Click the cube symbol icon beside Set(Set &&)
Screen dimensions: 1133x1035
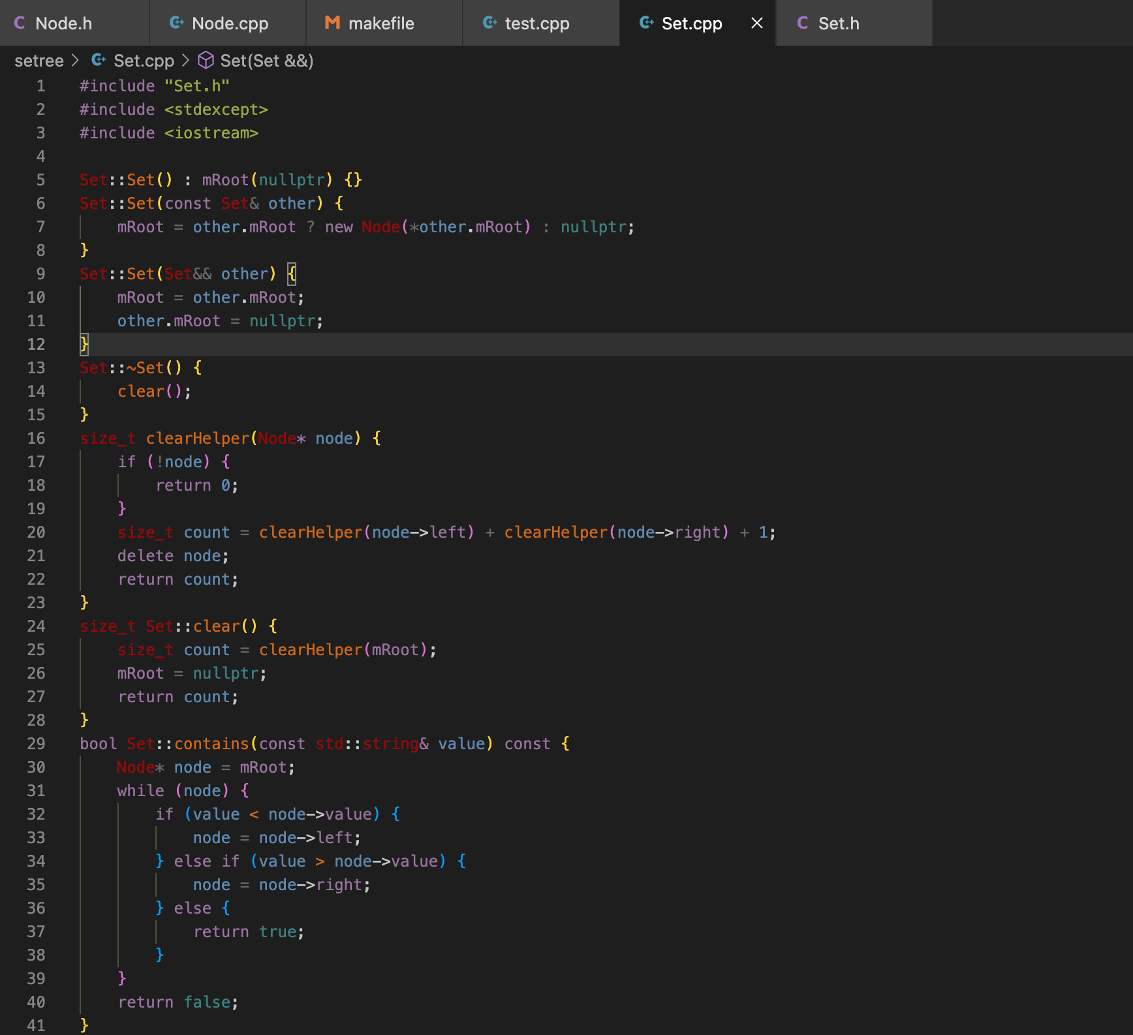tap(206, 61)
